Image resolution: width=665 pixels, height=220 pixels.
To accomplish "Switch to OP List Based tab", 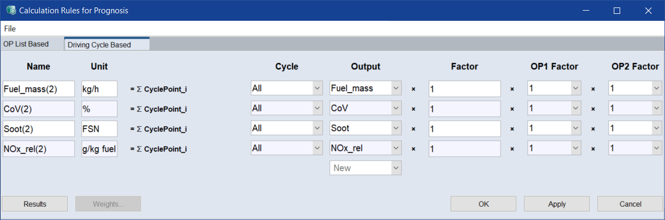I will pos(26,44).
